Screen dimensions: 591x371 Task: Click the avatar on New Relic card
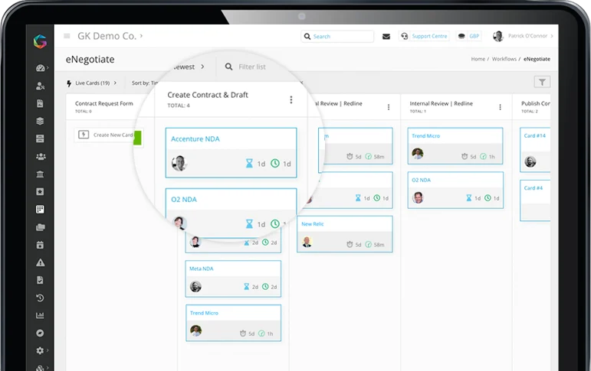coord(307,242)
